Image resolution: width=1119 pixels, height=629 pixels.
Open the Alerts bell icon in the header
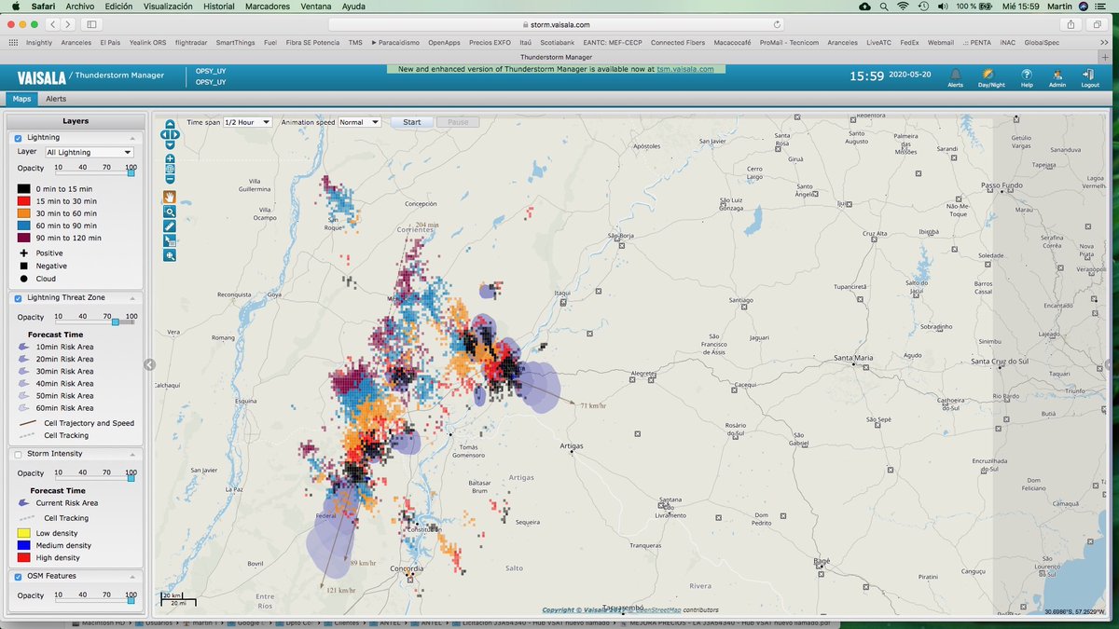coord(955,75)
